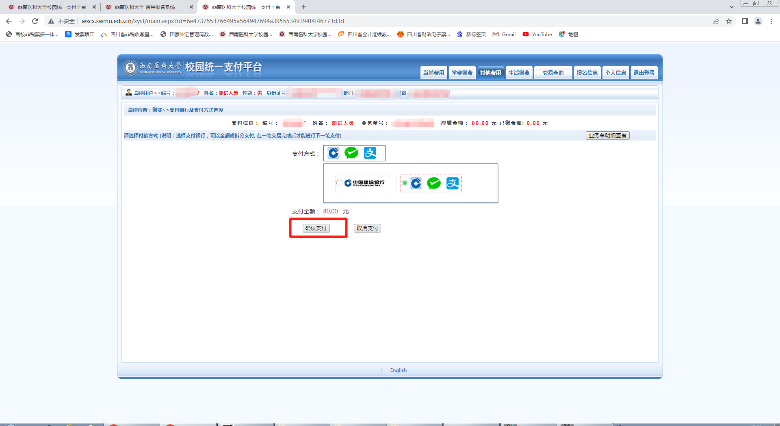The width and height of the screenshot is (780, 426).
Task: Bookmark this page using the star icon
Action: point(729,21)
